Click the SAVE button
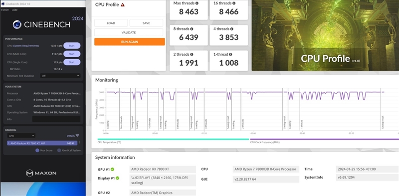The image size is (399, 196). (146, 23)
